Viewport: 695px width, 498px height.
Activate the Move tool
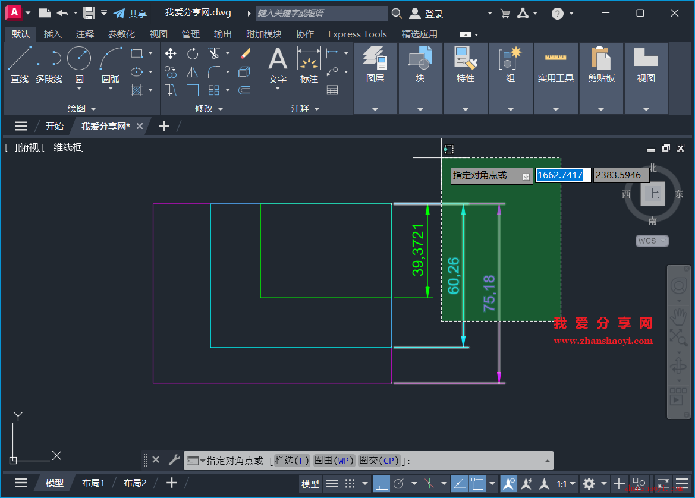[x=171, y=53]
